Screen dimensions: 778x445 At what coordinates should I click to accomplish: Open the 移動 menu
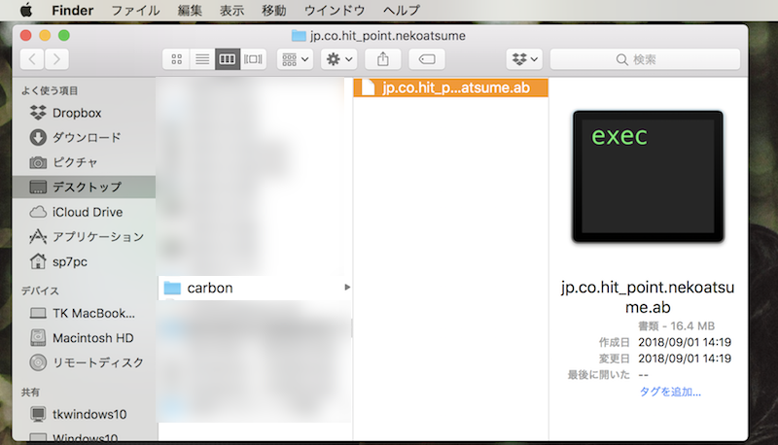tap(274, 10)
